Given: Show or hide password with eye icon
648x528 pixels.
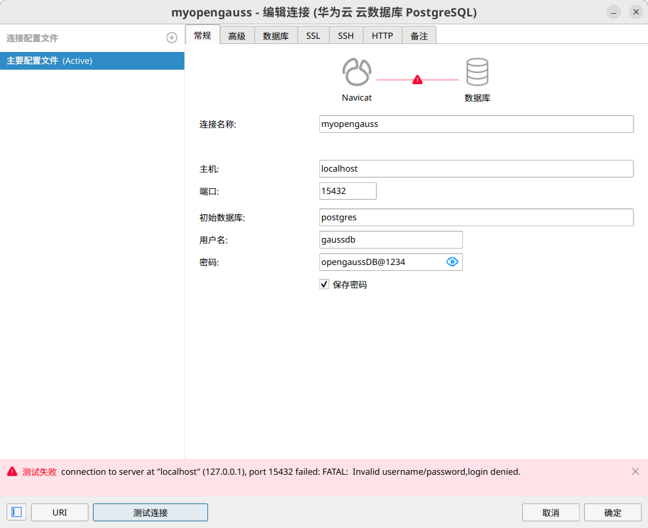Looking at the screenshot, I should coord(452,262).
